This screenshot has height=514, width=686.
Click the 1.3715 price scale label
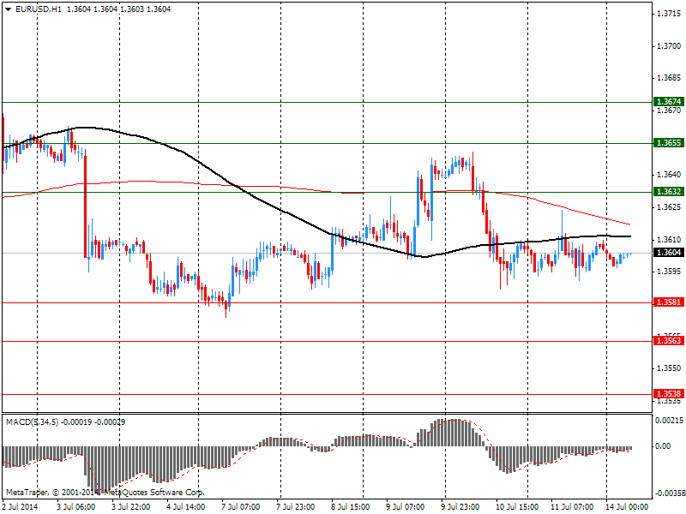[x=669, y=14]
